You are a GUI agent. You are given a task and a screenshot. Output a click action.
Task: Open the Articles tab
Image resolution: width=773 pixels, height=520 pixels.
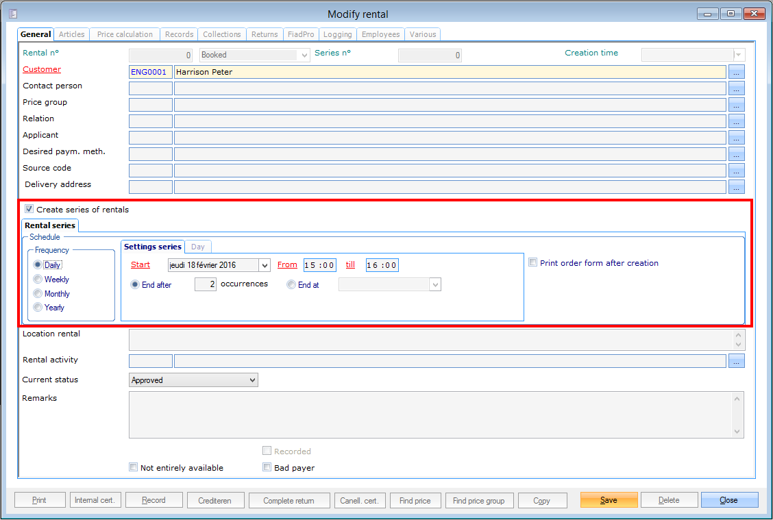(x=72, y=34)
